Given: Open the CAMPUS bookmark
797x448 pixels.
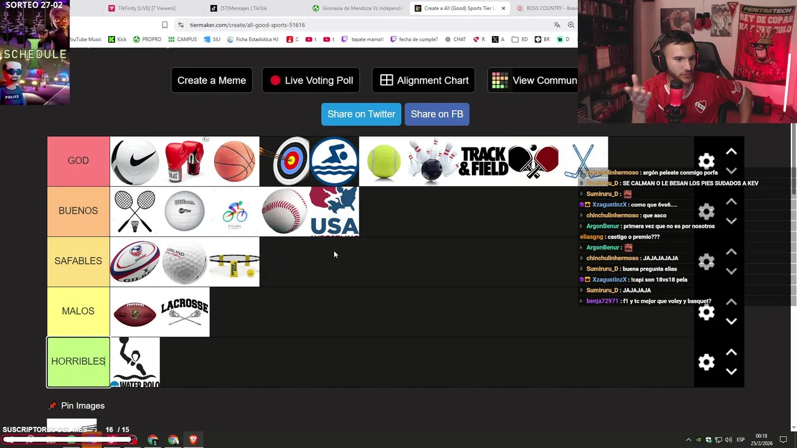Looking at the screenshot, I should tap(182, 39).
